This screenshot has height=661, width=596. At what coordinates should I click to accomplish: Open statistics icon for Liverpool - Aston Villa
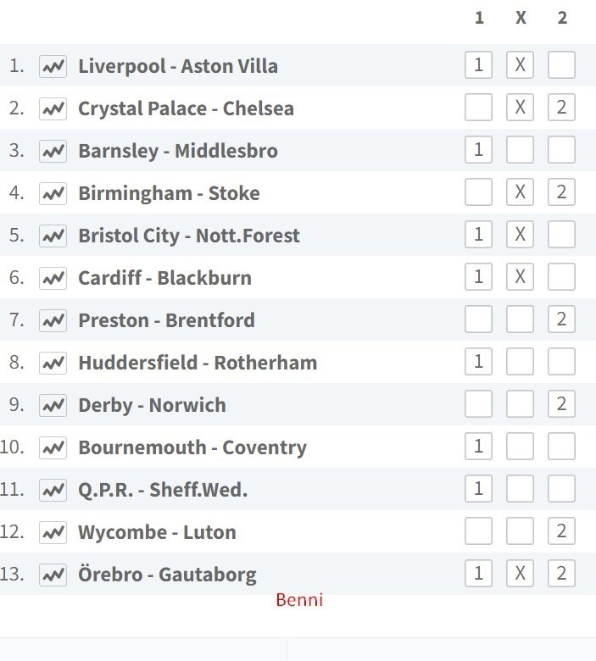(53, 66)
